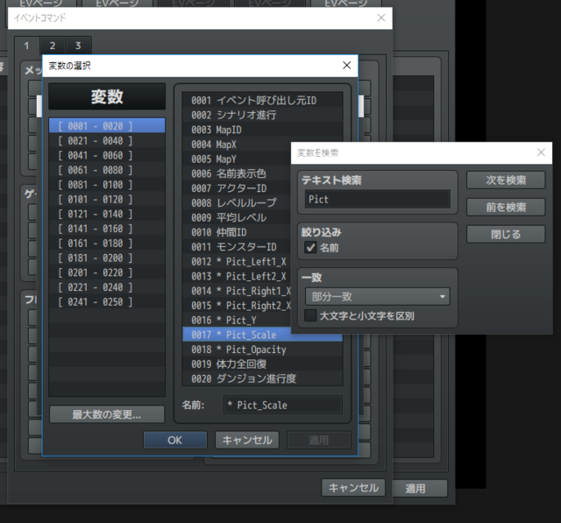Select variable 0003 MapID
This screenshot has height=523, width=561.
pos(262,130)
